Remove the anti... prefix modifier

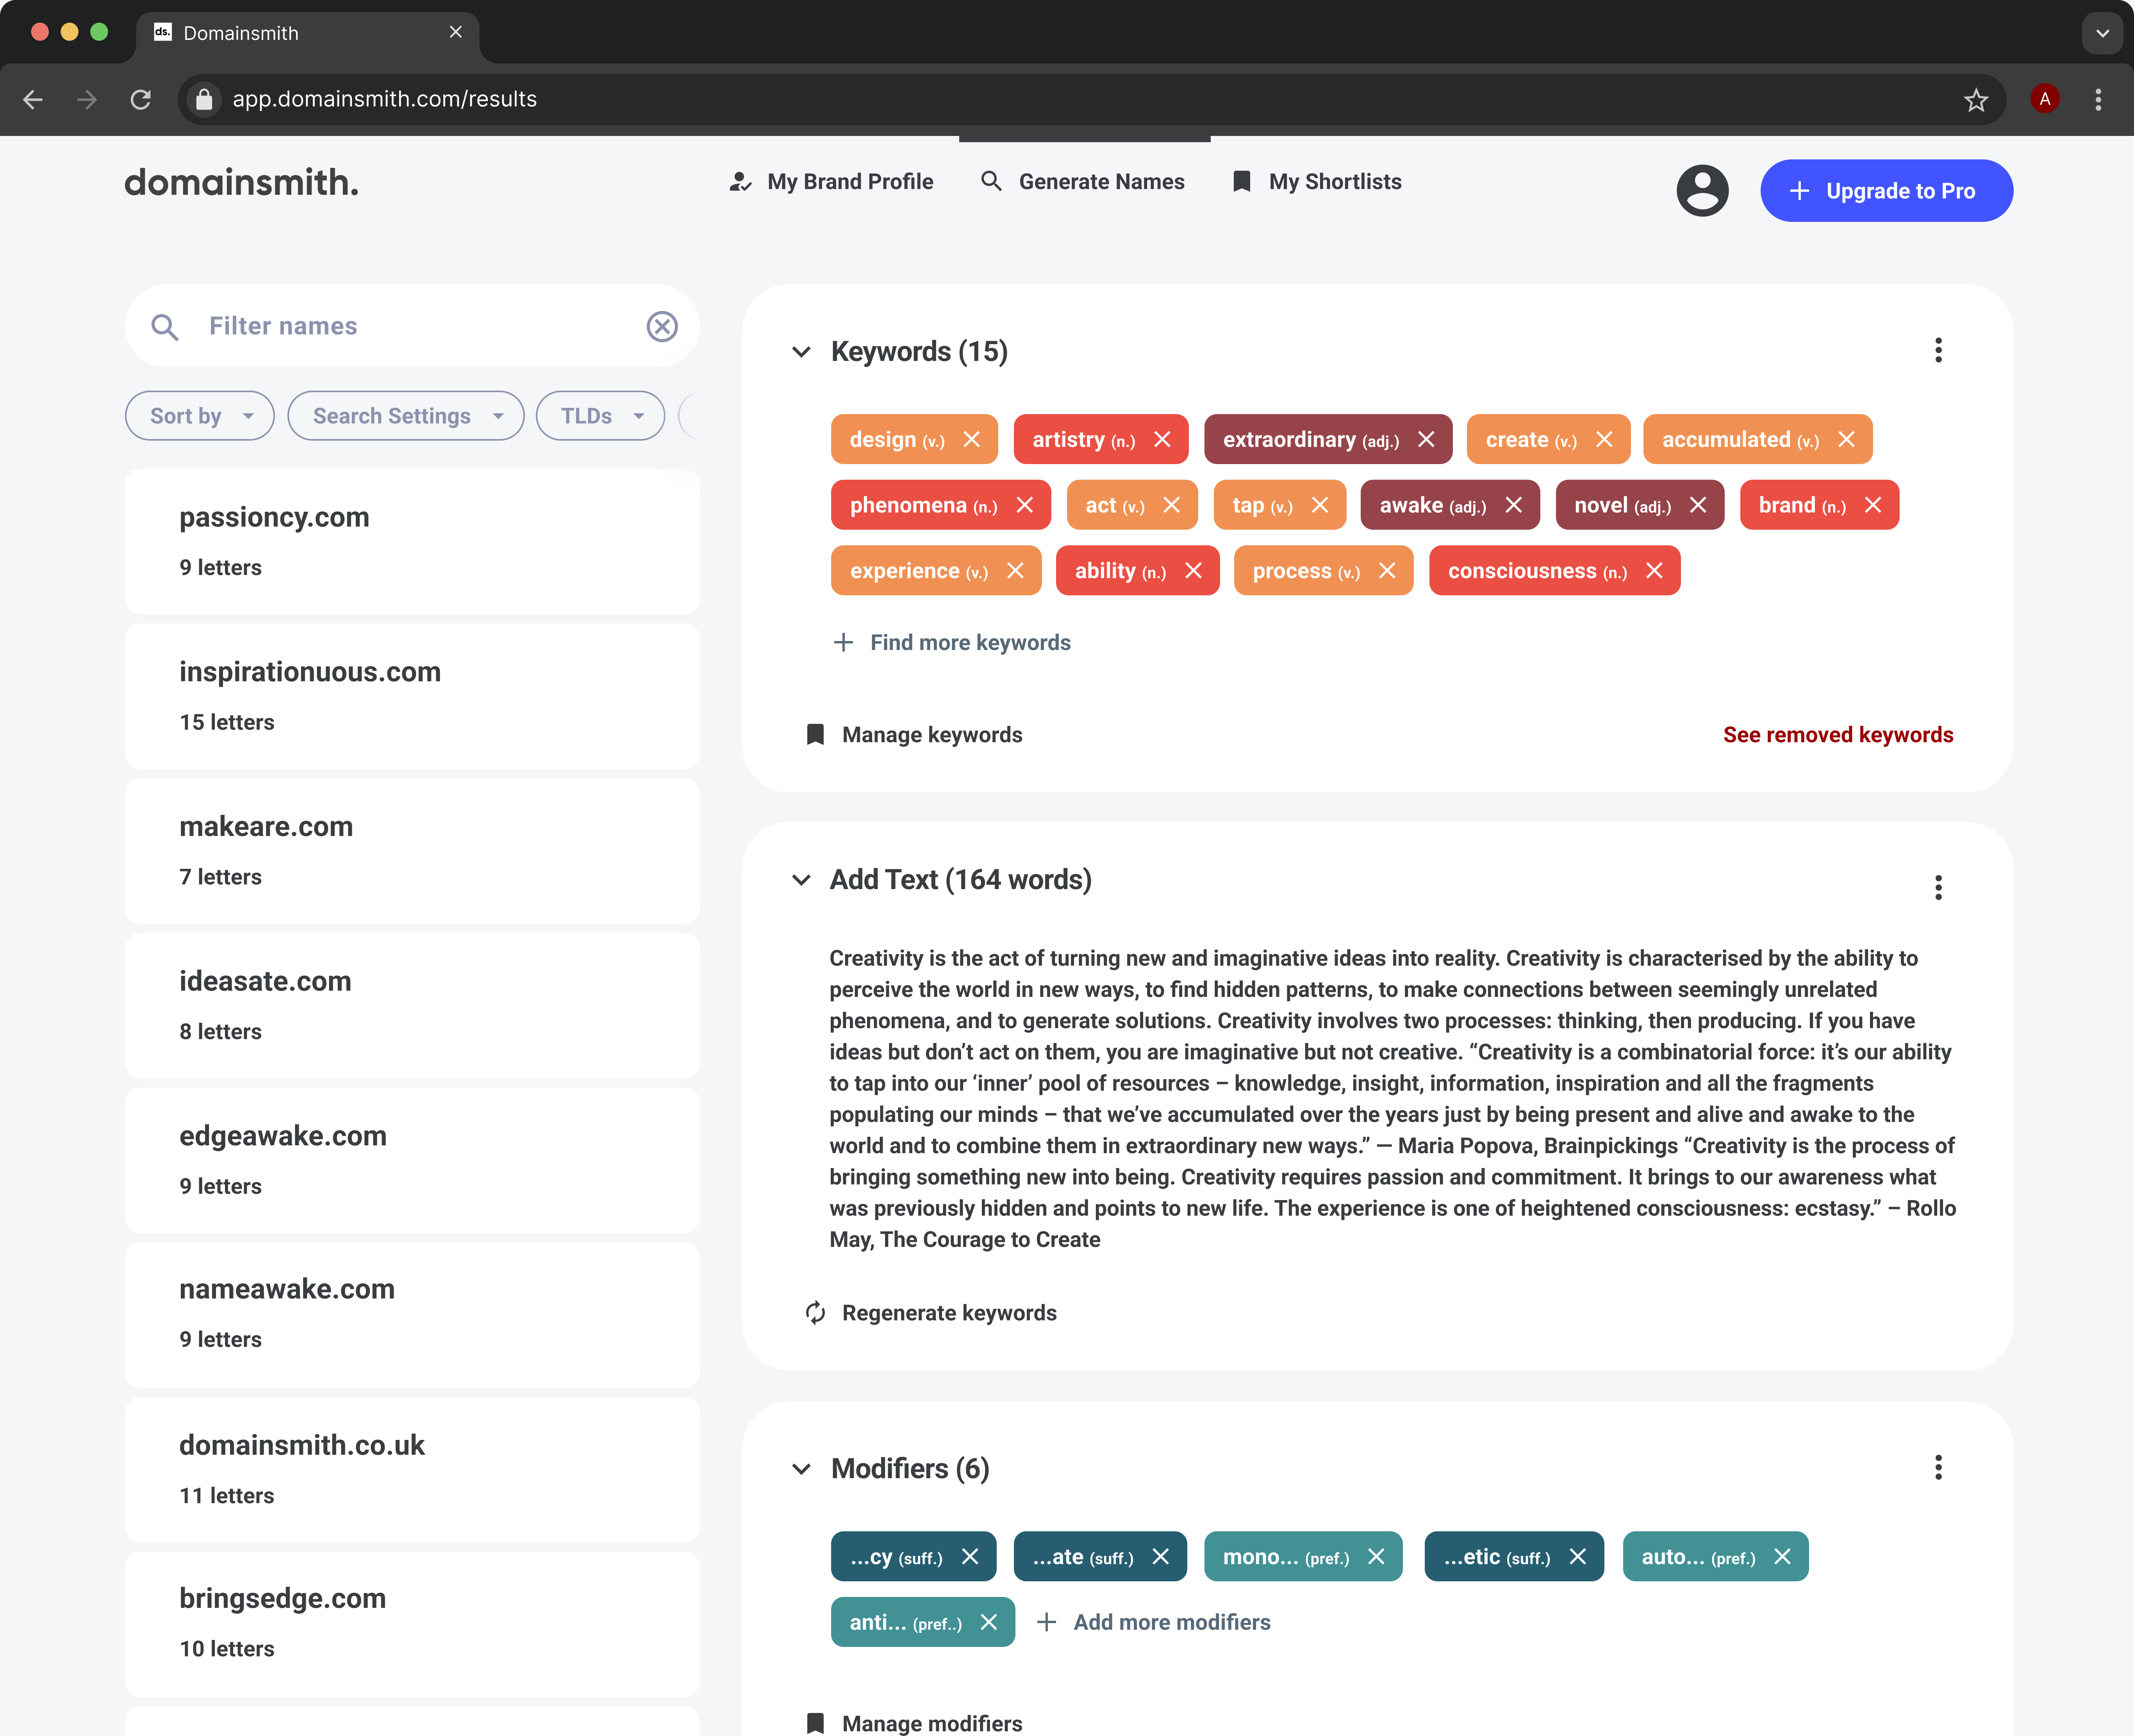[988, 1622]
